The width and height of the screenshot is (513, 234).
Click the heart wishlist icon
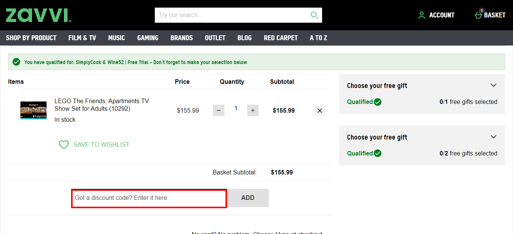pos(64,144)
